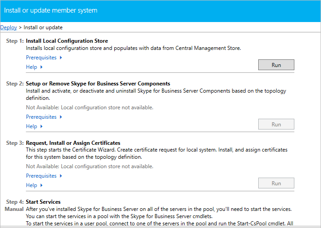Click the 'Manual' label under Step 4
This screenshot has height=228, width=321.
click(14, 209)
